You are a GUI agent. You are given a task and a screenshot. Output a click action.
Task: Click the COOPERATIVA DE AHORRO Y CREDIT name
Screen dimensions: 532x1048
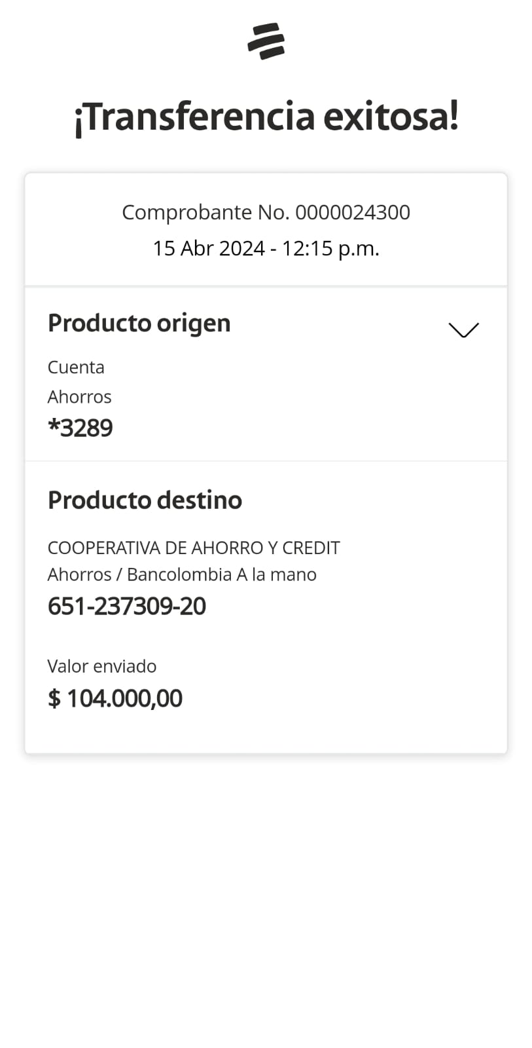[x=194, y=548]
